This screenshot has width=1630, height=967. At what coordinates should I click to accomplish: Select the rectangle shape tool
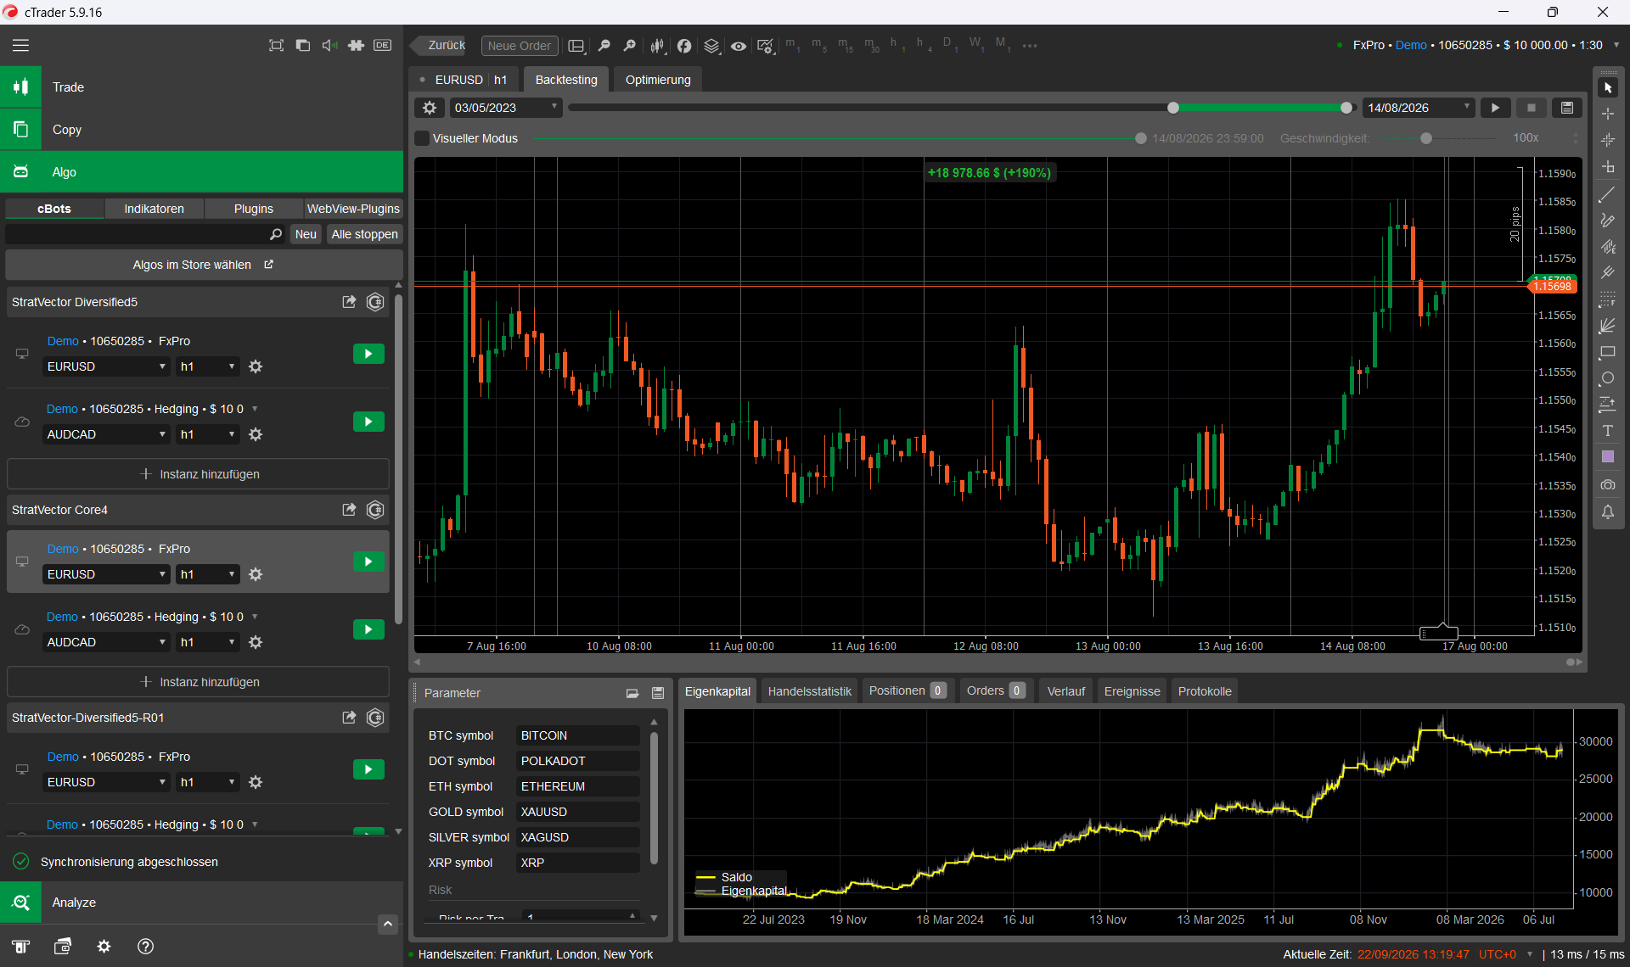(1608, 352)
